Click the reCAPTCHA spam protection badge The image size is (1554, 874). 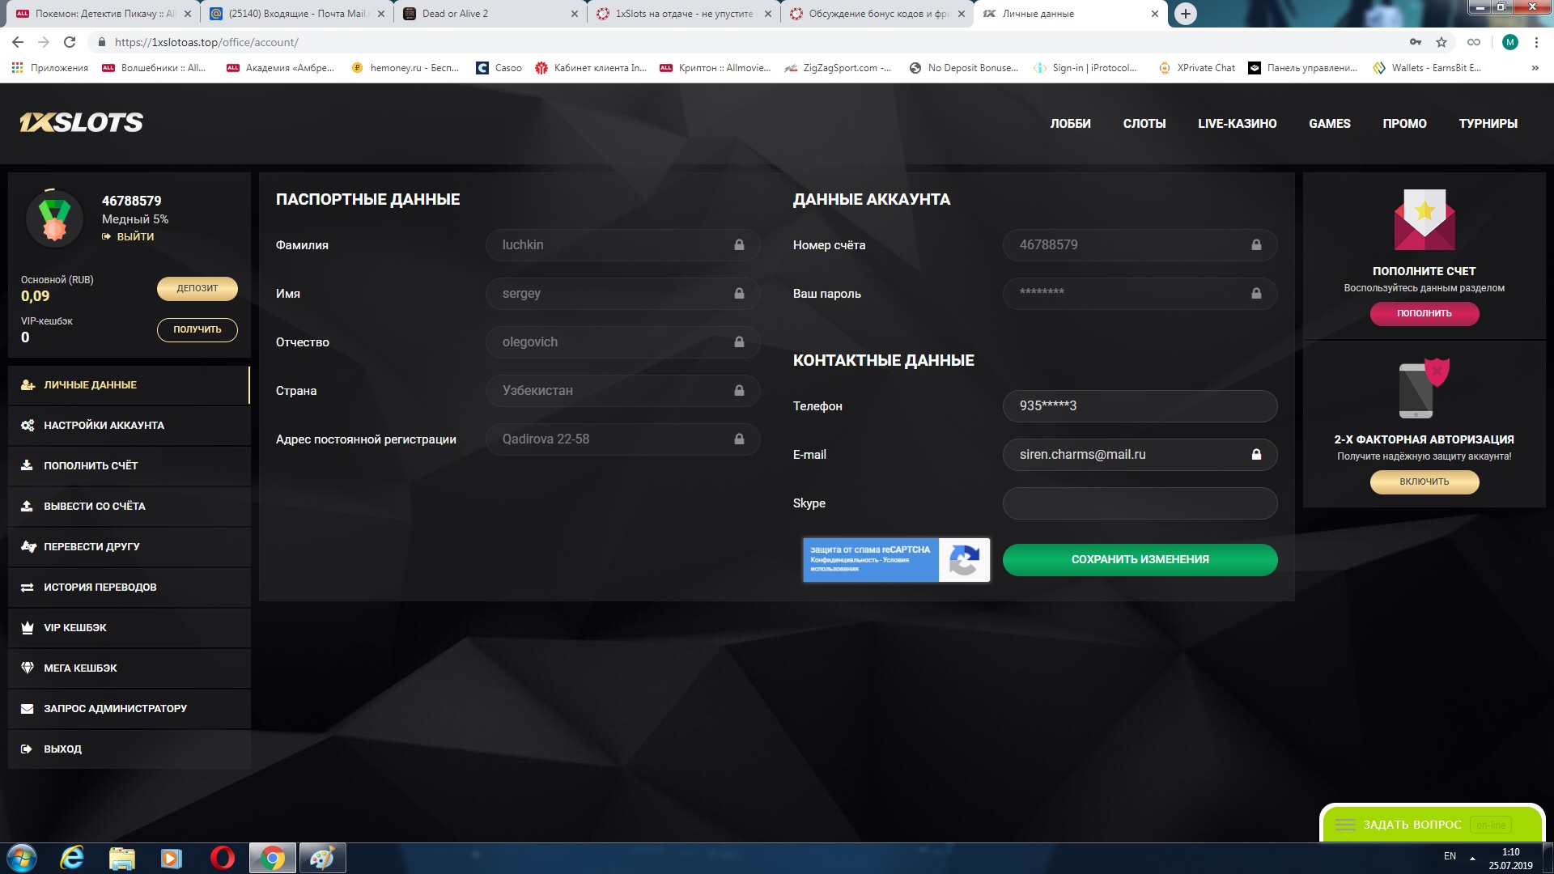pyautogui.click(x=895, y=559)
